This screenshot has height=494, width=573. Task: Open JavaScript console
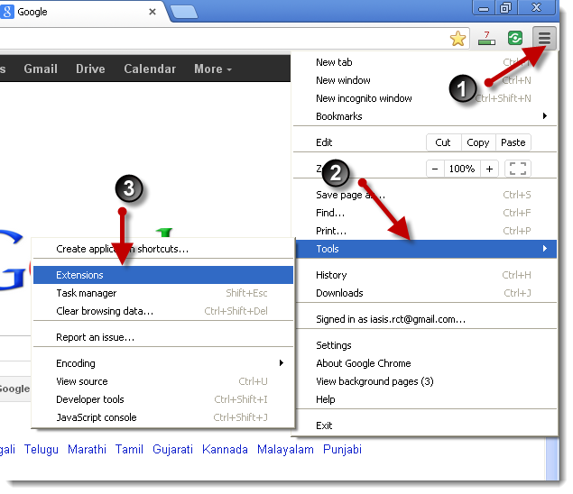click(x=163, y=417)
